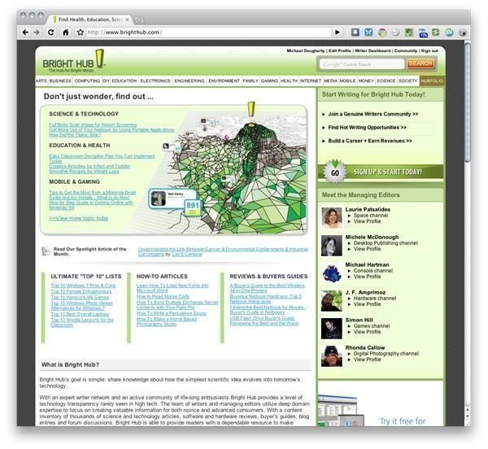
Task: Open the SCIENCE channel in navigation bar
Action: pos(386,81)
